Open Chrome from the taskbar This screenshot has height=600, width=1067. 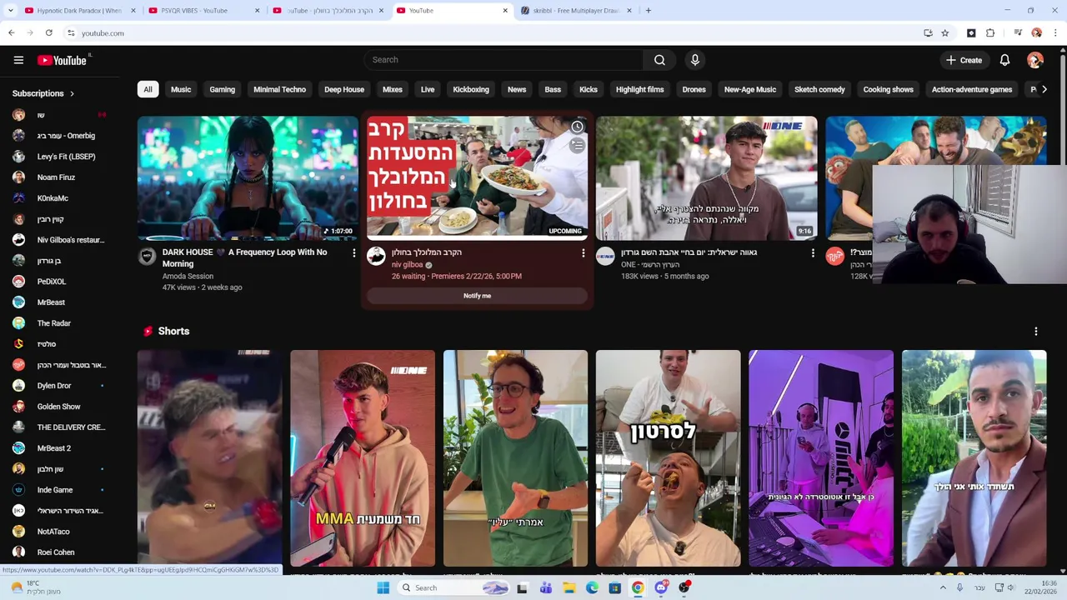(638, 587)
